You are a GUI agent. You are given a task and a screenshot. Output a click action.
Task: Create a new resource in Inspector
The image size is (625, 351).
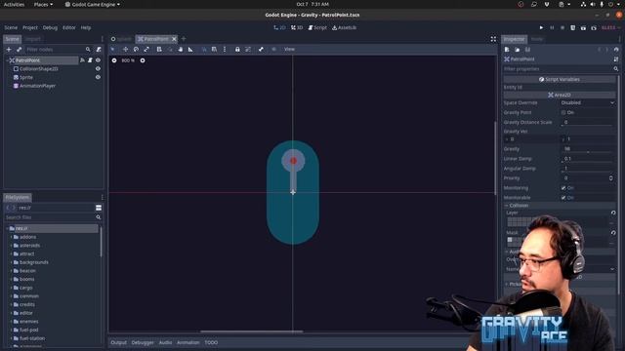click(x=507, y=50)
